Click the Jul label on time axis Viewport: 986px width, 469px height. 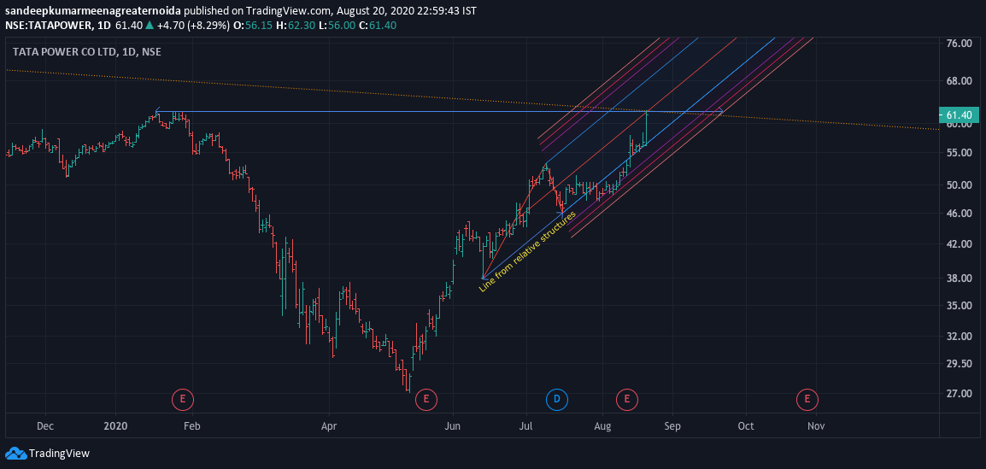tap(525, 425)
